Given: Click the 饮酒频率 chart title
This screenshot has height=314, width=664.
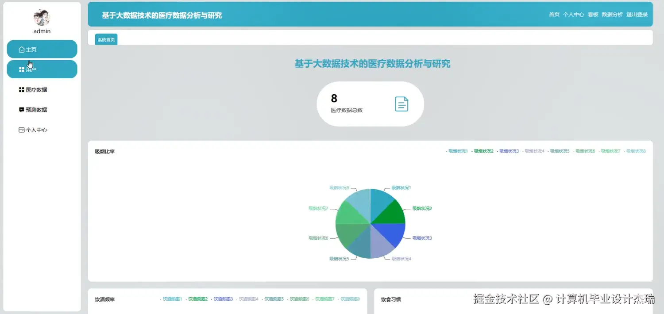Looking at the screenshot, I should (x=105, y=299).
